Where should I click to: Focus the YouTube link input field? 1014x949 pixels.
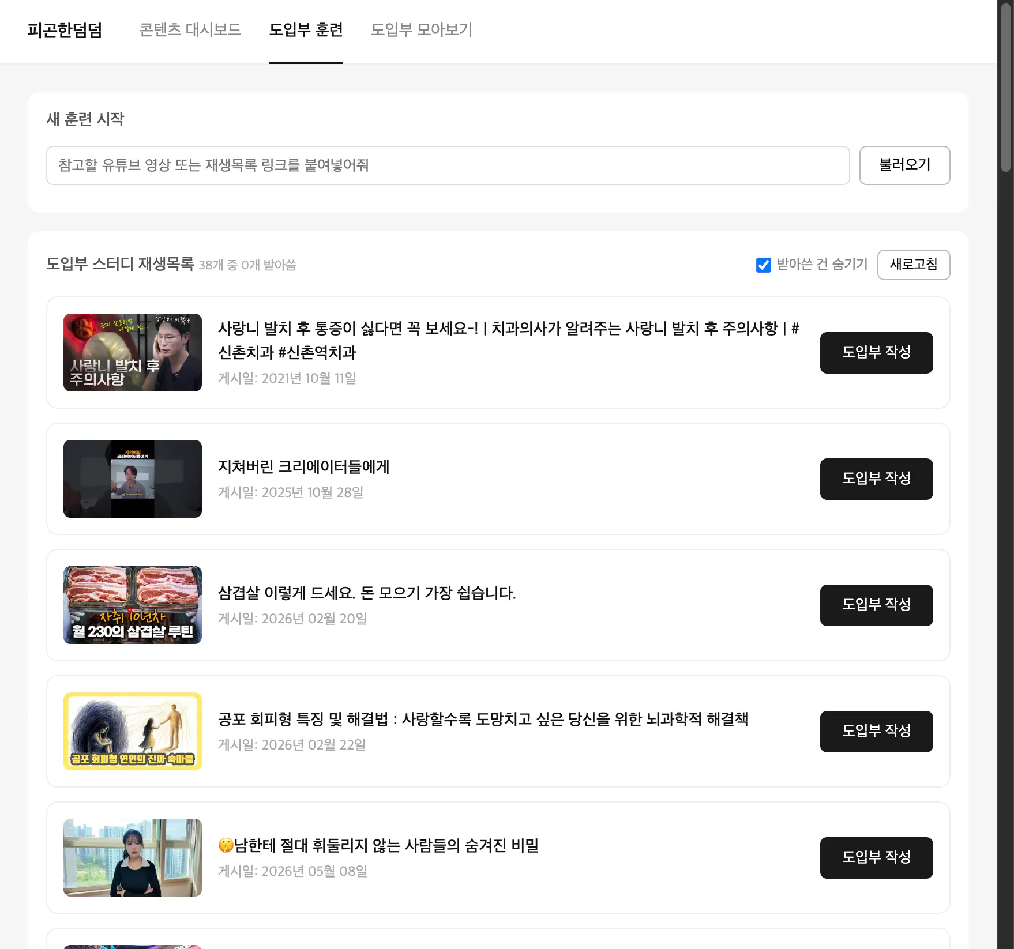tap(448, 165)
